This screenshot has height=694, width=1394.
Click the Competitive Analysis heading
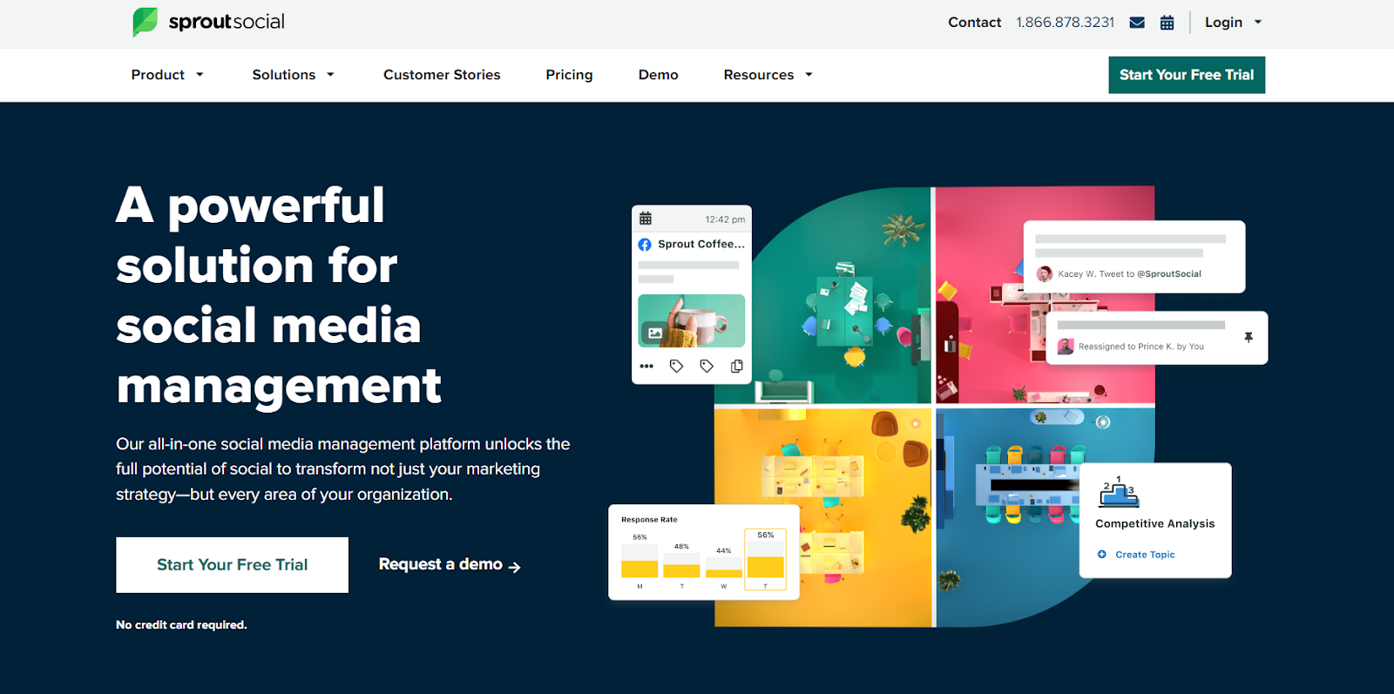coord(1154,523)
